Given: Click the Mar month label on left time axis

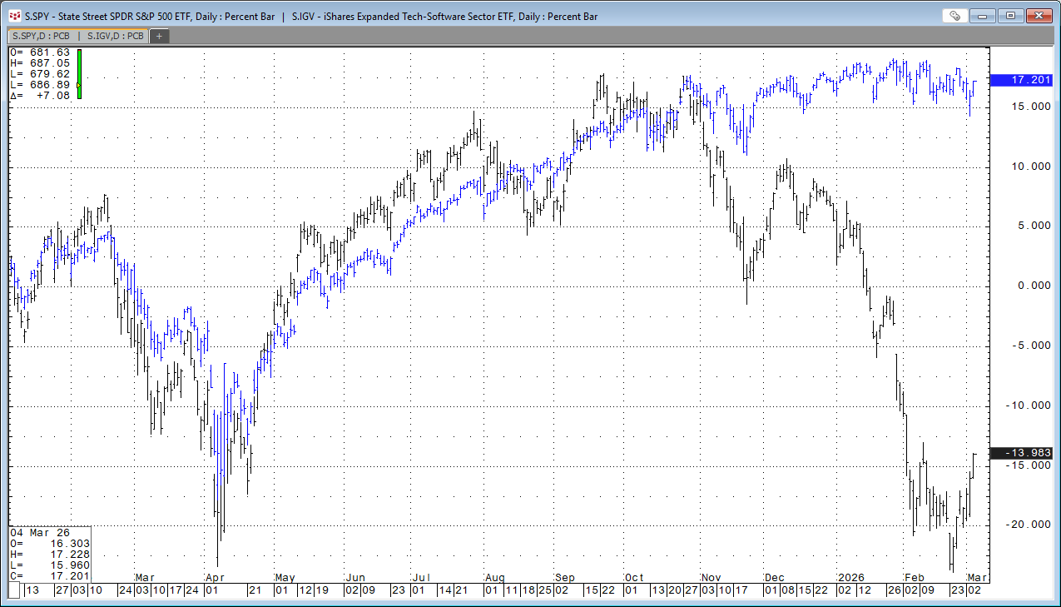Looking at the screenshot, I should (x=145, y=577).
